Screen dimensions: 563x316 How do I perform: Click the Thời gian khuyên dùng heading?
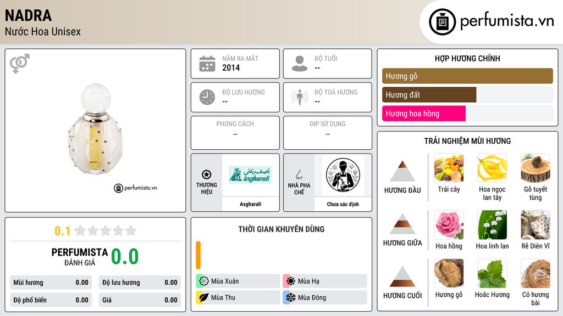[x=281, y=229]
